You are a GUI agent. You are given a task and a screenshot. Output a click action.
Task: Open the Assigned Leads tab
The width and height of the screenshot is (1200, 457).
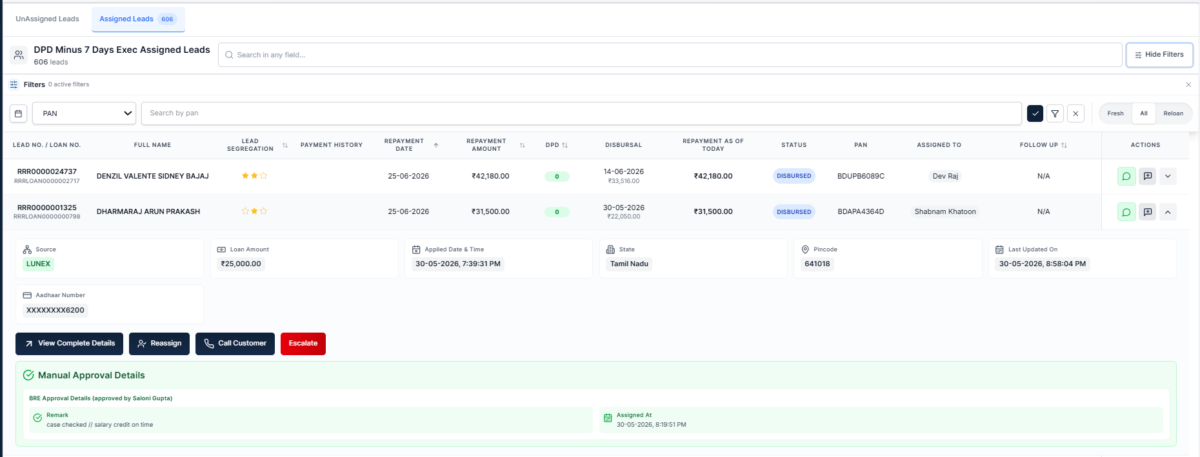138,19
